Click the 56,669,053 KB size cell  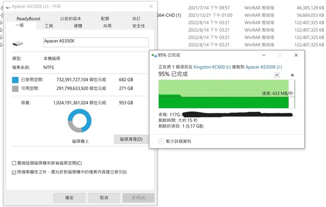click(310, 15)
